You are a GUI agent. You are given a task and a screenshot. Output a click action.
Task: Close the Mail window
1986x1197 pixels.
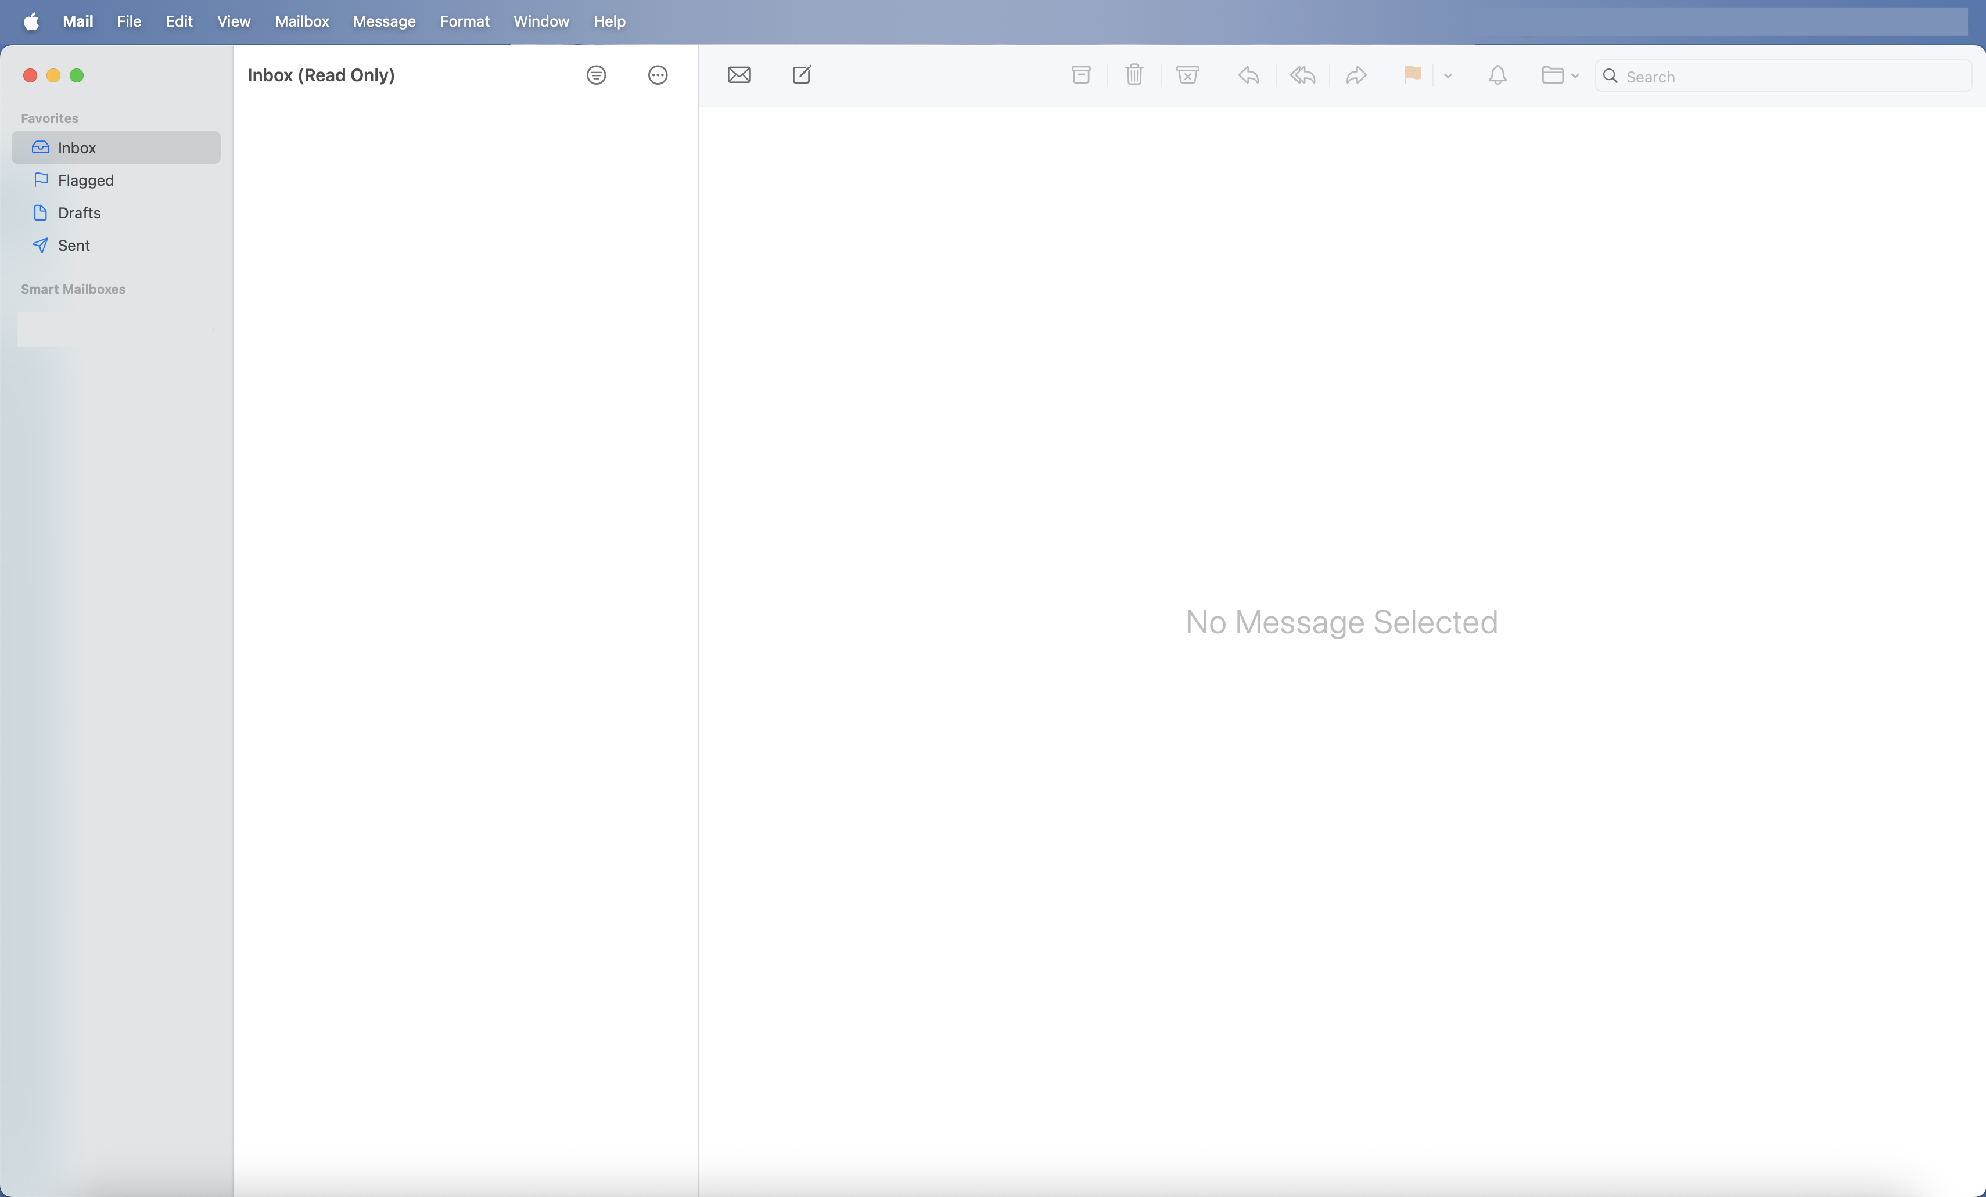[x=30, y=75]
